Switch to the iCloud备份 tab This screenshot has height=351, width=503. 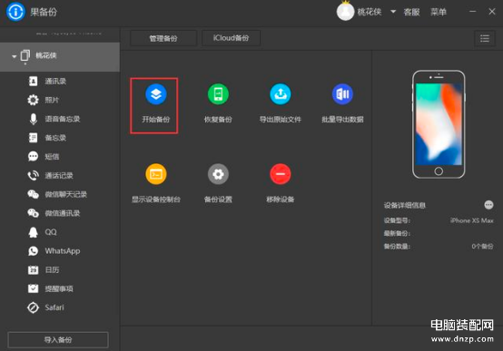tap(231, 38)
